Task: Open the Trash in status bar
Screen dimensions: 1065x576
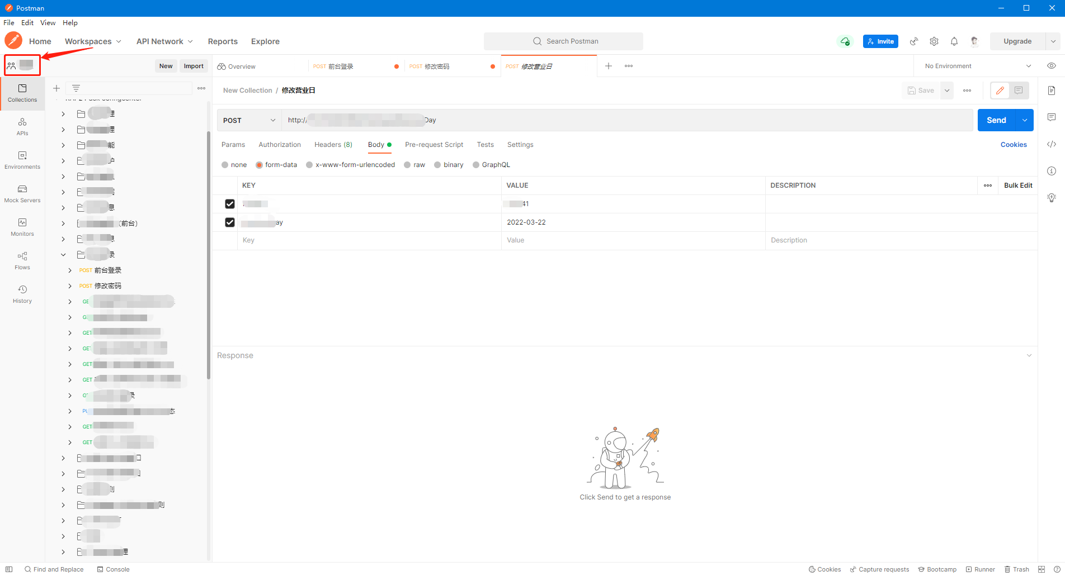Action: (x=1017, y=569)
